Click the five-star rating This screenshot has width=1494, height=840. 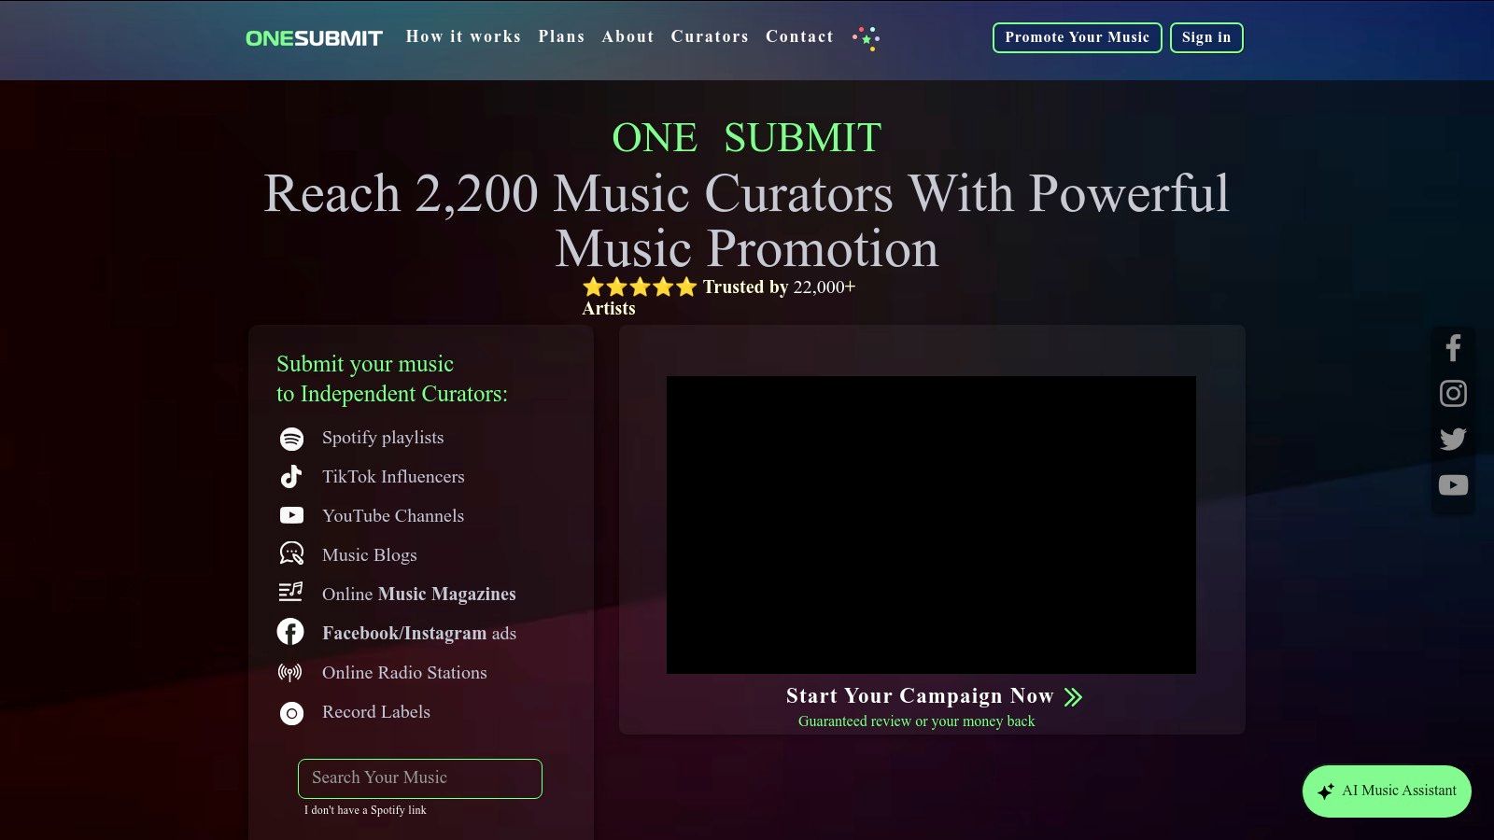click(x=640, y=287)
